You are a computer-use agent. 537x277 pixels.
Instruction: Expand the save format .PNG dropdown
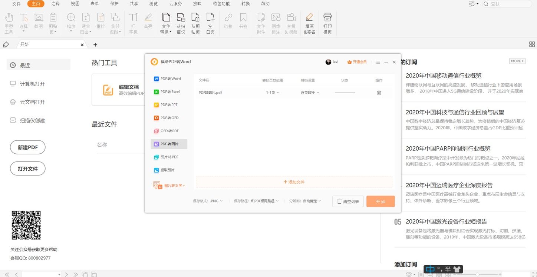tap(216, 201)
